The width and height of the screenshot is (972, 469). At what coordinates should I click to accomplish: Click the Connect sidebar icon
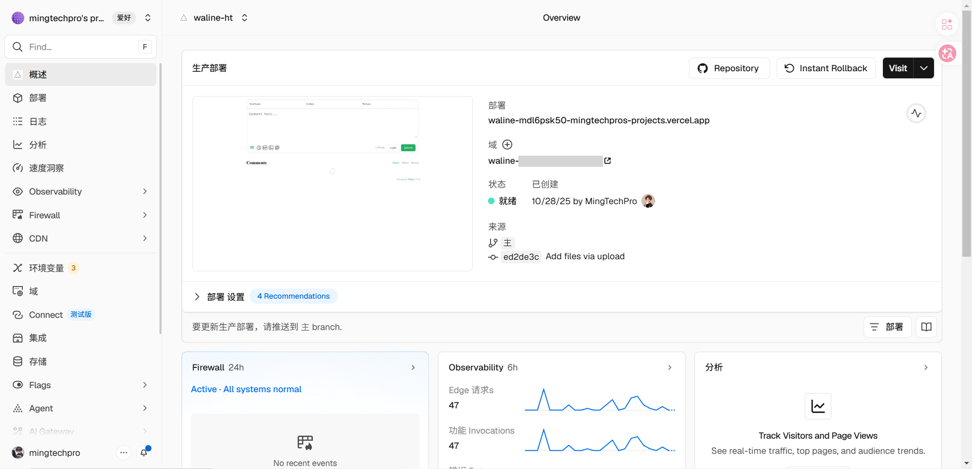click(x=18, y=315)
